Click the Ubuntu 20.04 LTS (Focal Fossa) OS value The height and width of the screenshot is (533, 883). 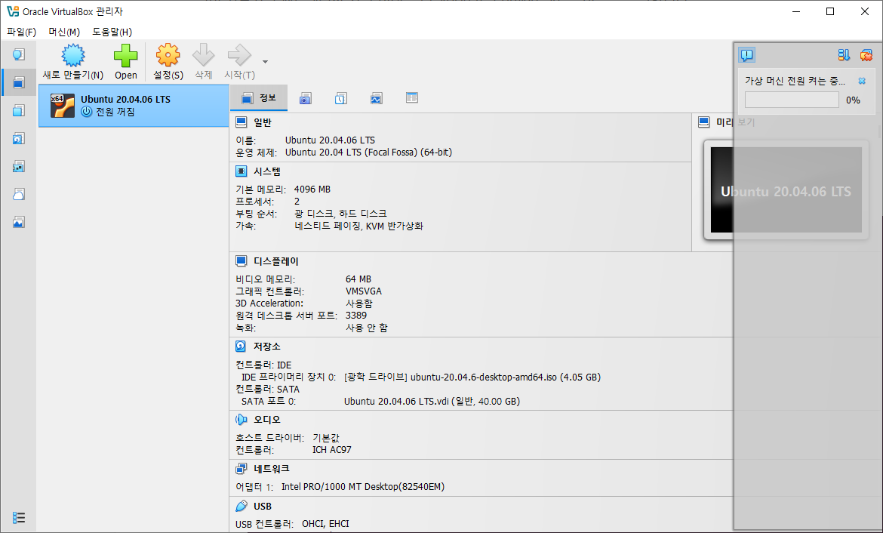point(368,153)
